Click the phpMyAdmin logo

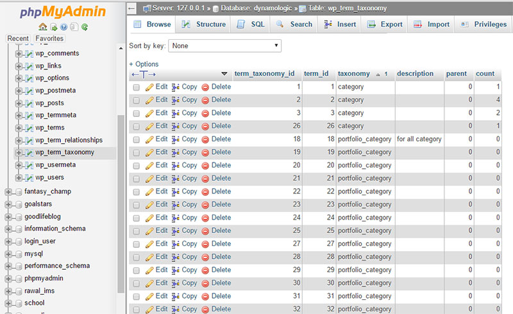coord(63,12)
